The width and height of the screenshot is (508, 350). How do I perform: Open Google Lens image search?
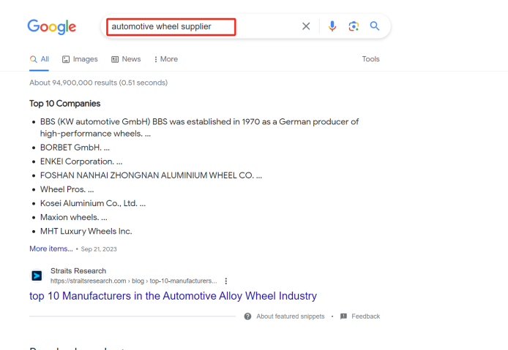coord(354,26)
